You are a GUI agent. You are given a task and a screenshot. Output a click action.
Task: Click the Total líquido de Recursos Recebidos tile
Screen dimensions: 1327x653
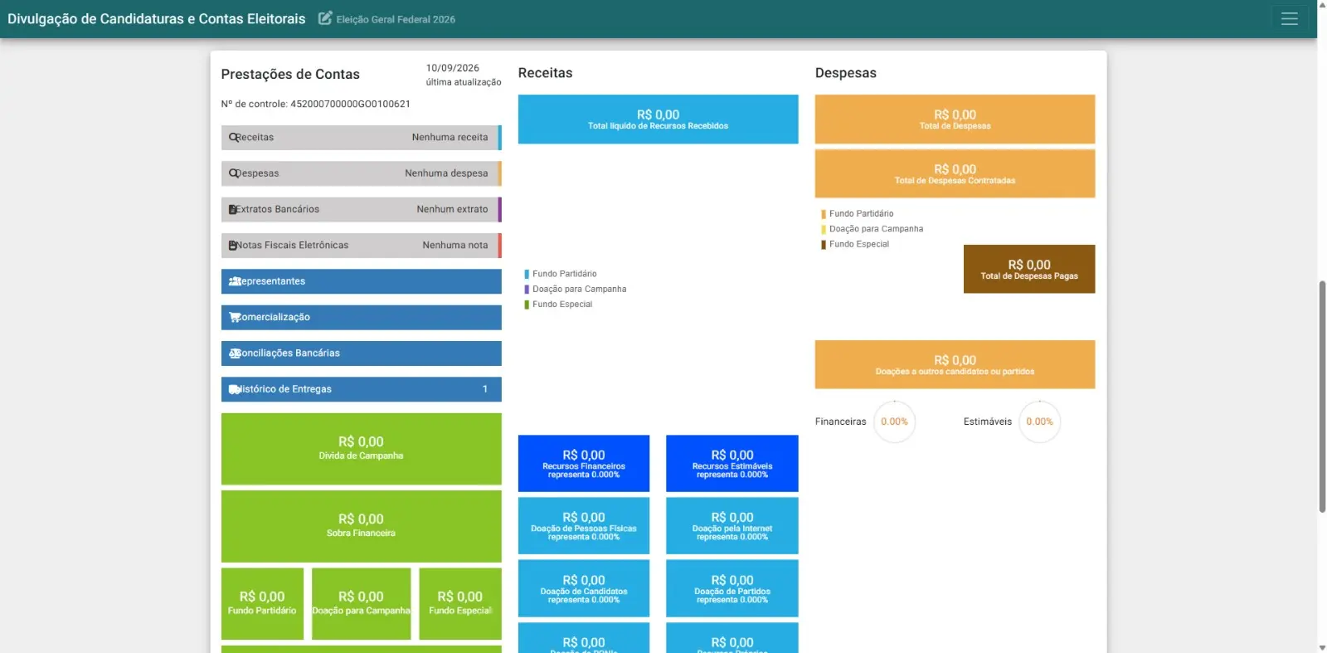point(658,119)
